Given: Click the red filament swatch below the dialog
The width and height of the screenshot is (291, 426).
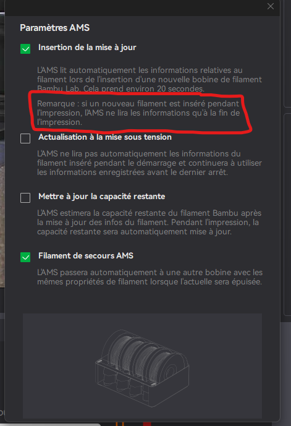Looking at the screenshot, I should point(147,424).
